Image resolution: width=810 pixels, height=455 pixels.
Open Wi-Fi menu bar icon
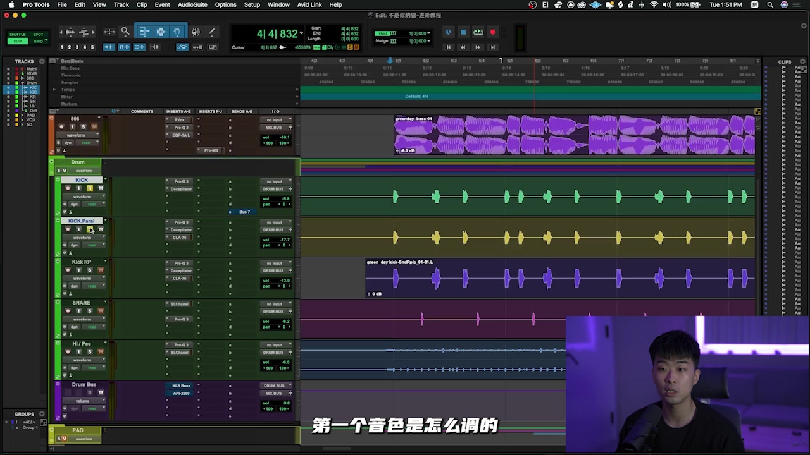click(x=654, y=4)
